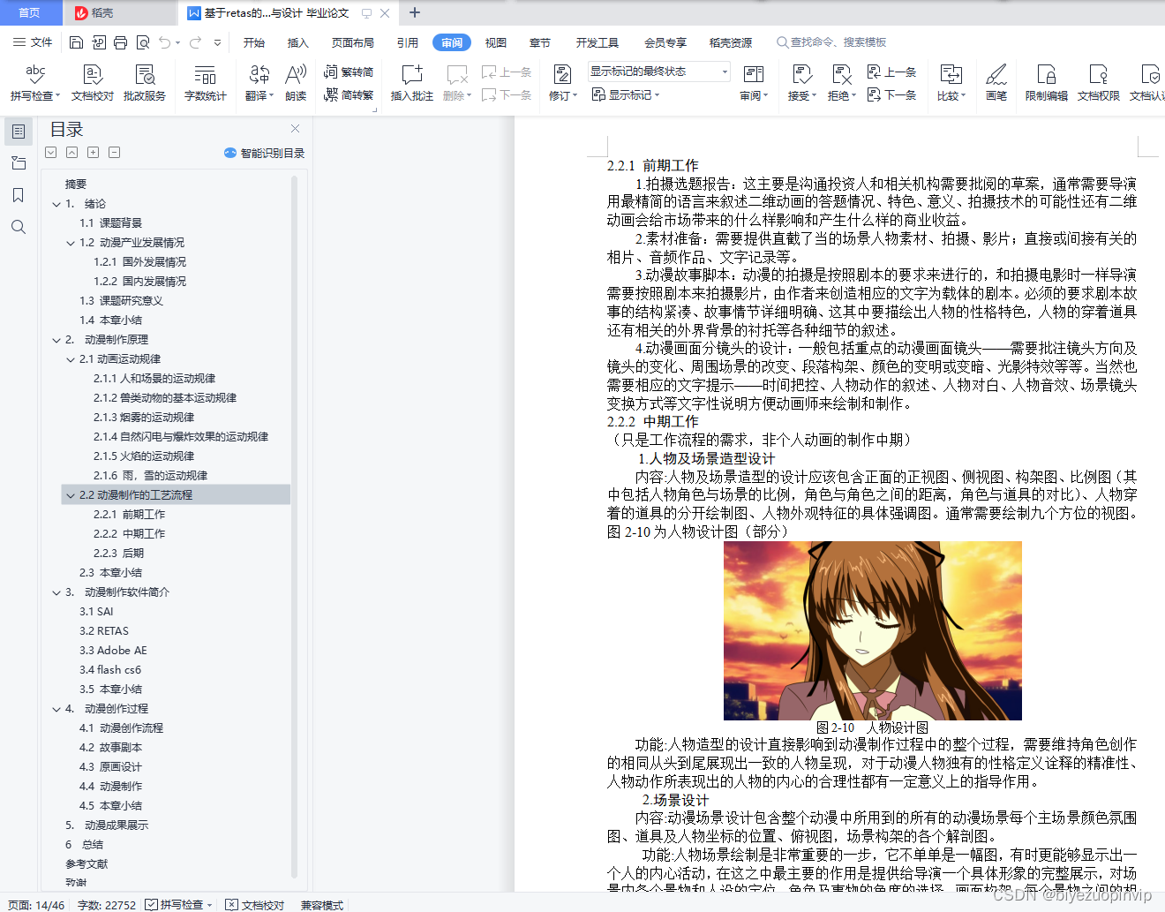This screenshot has width=1165, height=912.
Task: Collapse the 1. 绪论 tree node
Action: pyautogui.click(x=56, y=204)
